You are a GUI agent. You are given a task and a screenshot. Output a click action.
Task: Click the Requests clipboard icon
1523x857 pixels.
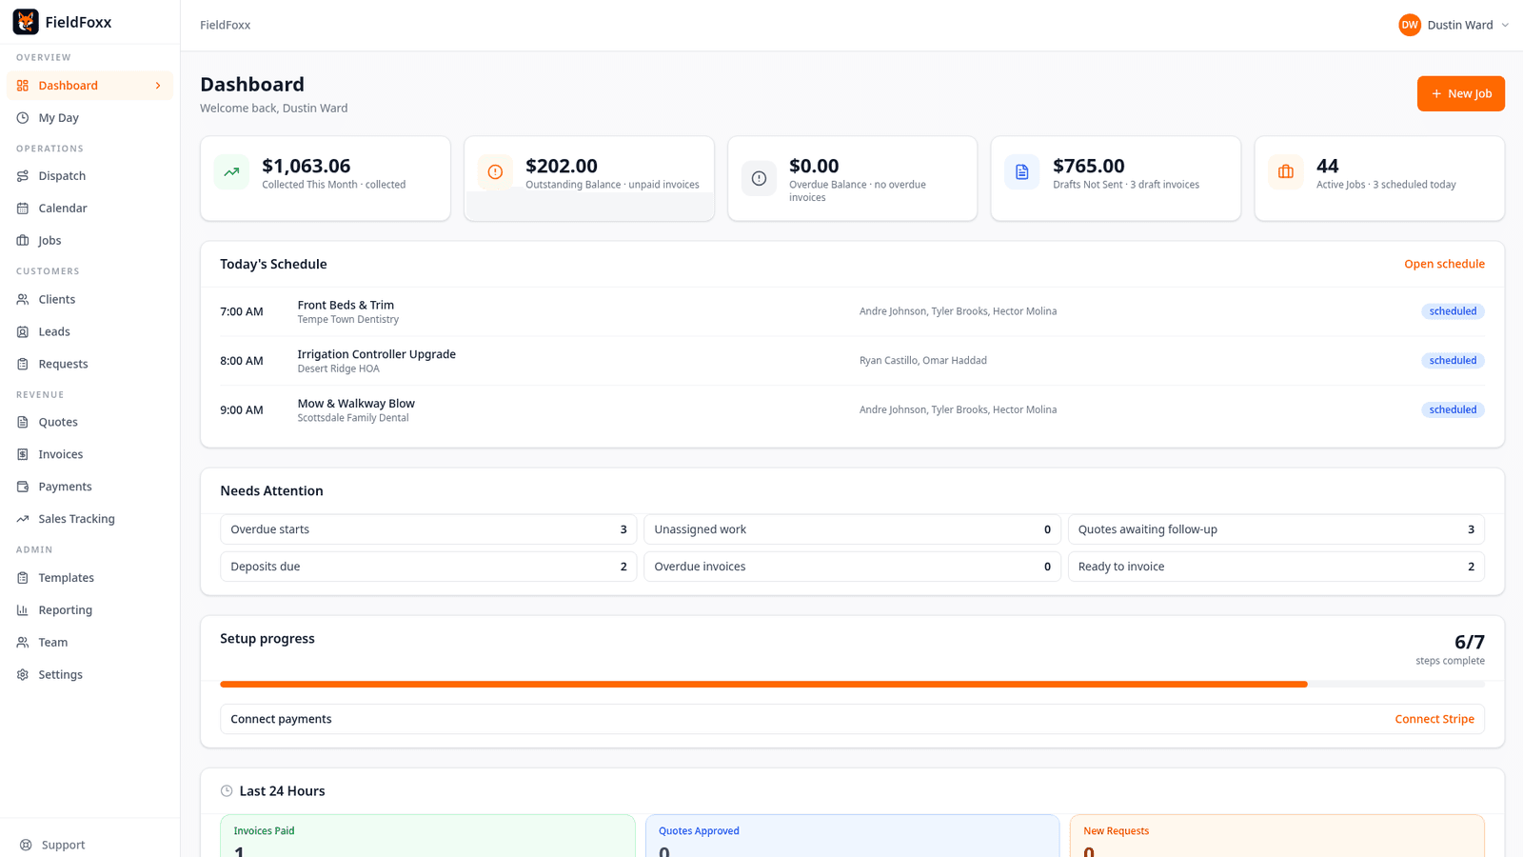point(23,364)
